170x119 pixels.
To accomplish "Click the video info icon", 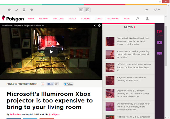I will point(99,26).
